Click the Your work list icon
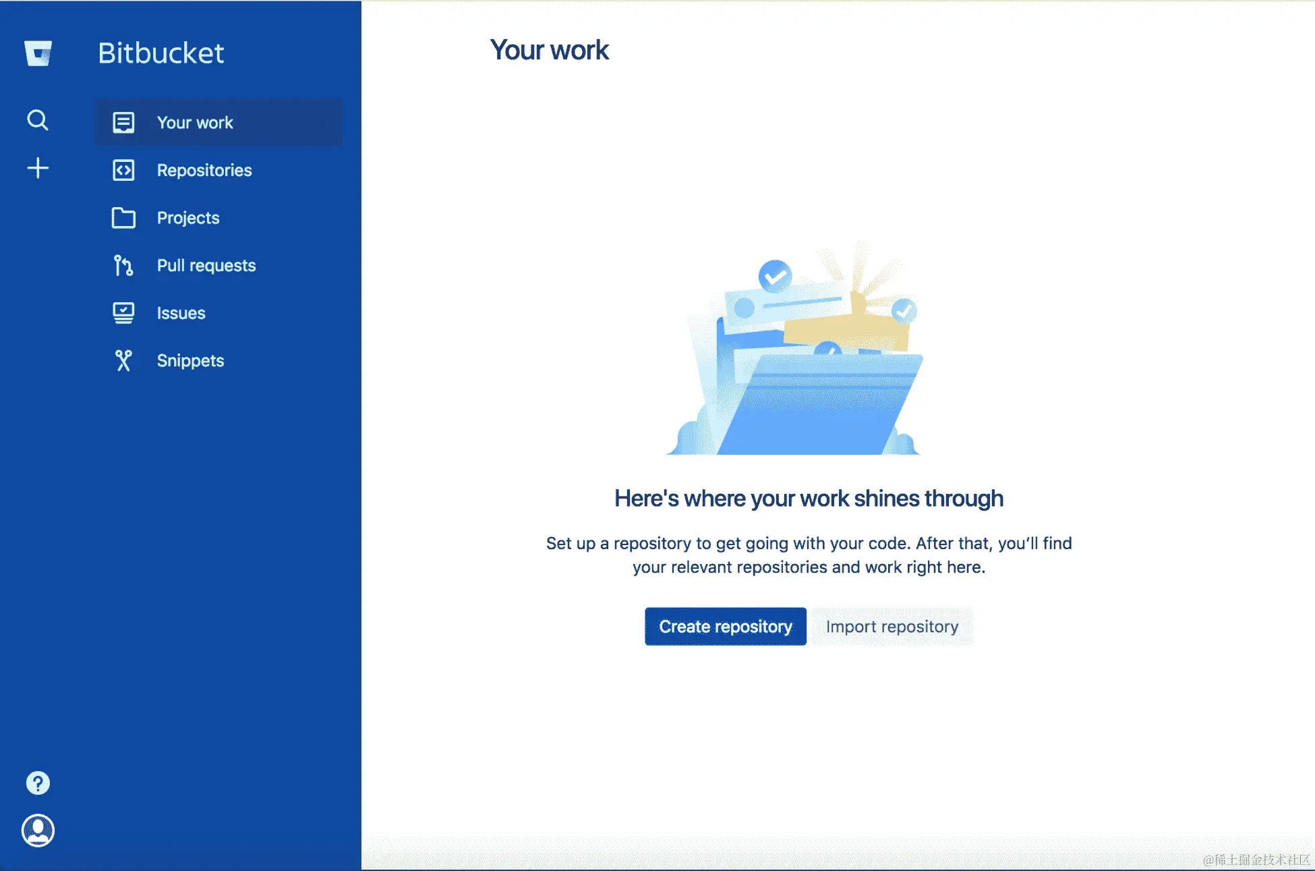This screenshot has height=871, width=1315. pos(123,123)
